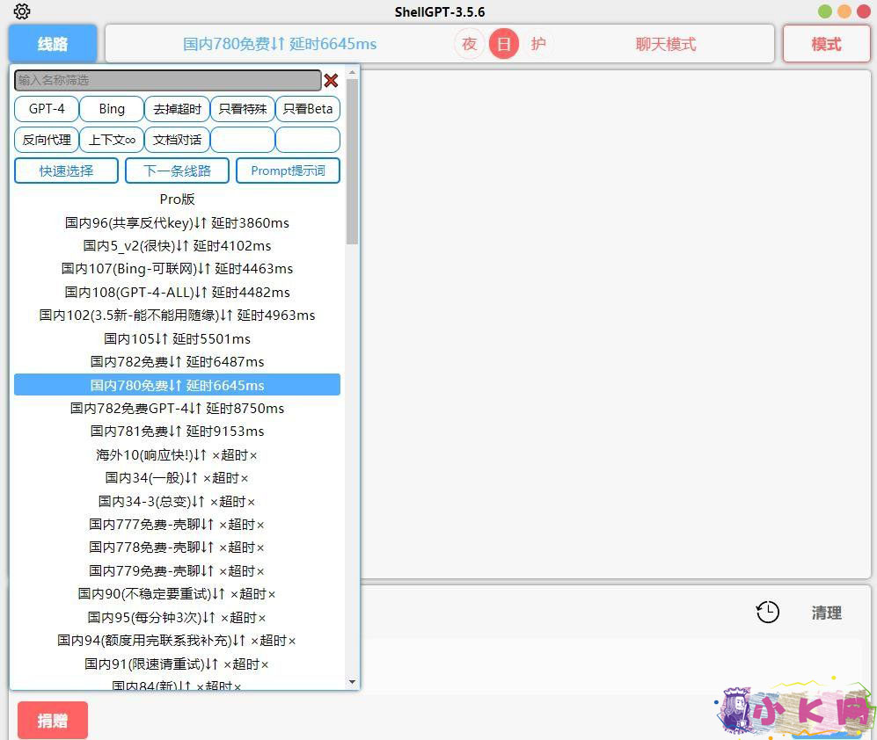Open the 模式 mode selector
Viewport: 877px width, 740px height.
(826, 44)
